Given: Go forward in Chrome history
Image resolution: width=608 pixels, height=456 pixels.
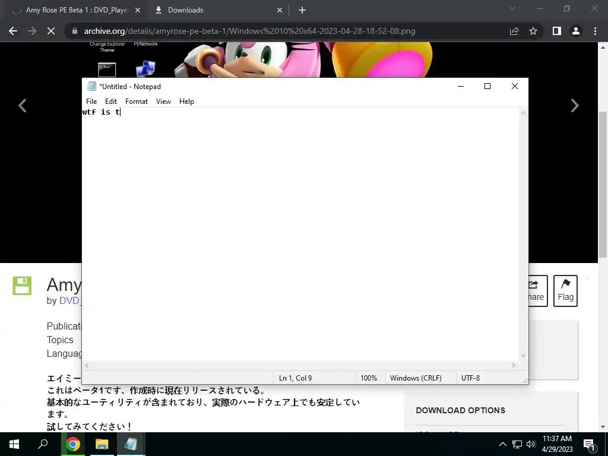Looking at the screenshot, I should [32, 31].
